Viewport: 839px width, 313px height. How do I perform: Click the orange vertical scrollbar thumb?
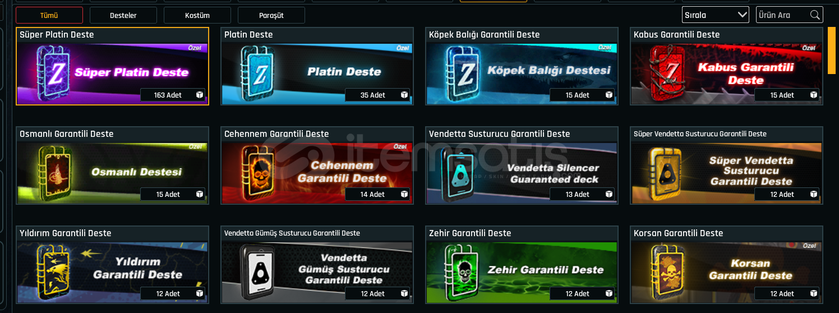832,50
